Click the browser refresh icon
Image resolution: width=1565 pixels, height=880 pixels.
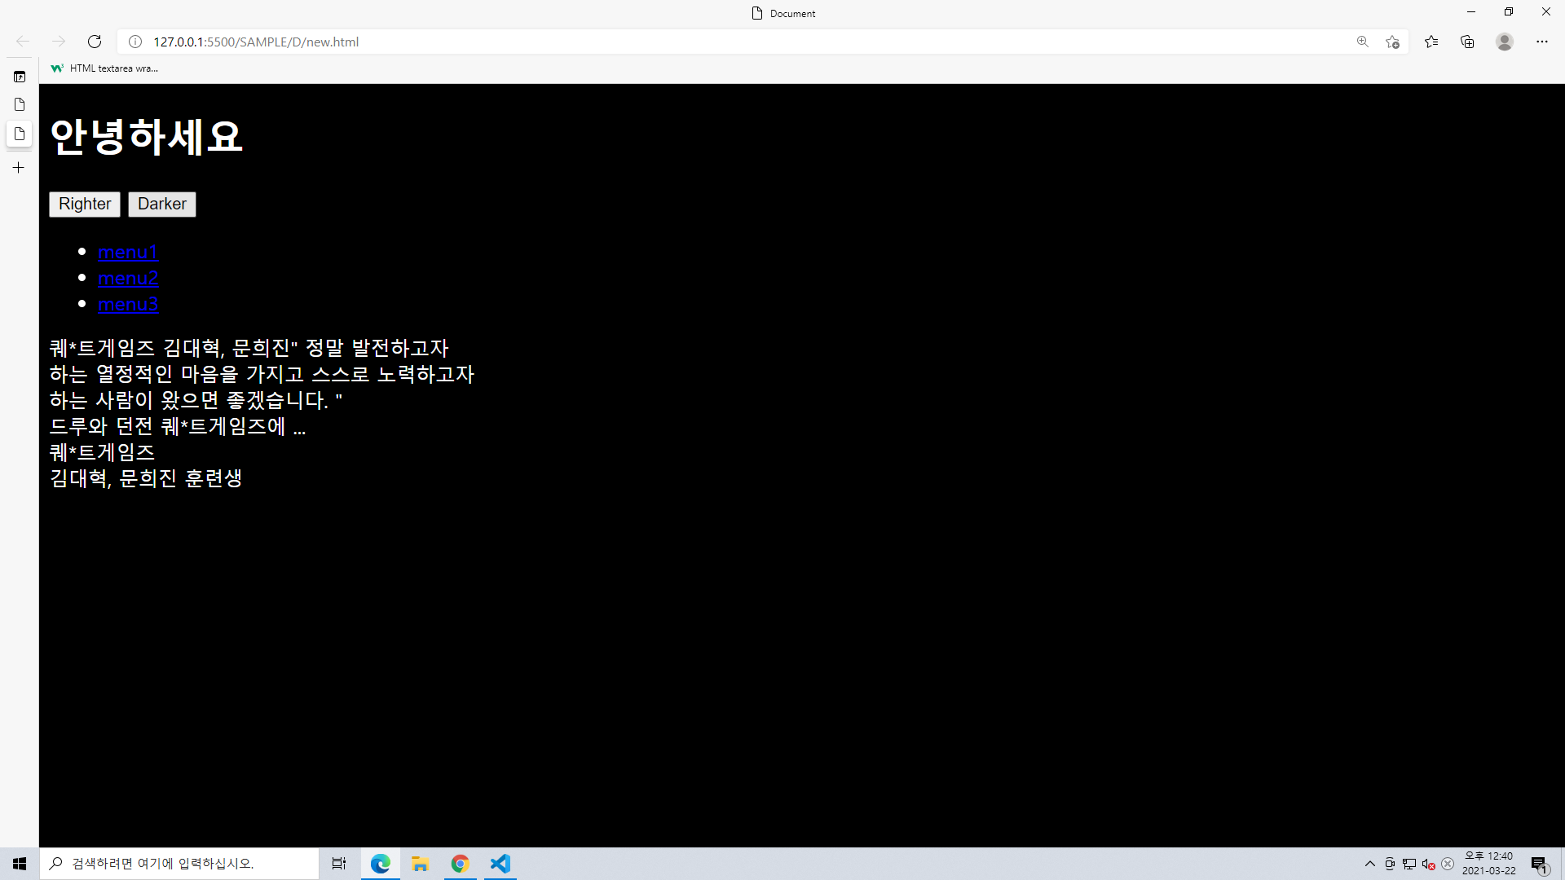click(95, 42)
